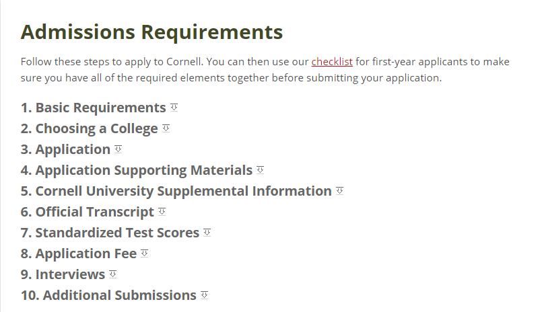Click the arrow icon next to Interviews
Screen dimensions: 538x312
pos(112,274)
